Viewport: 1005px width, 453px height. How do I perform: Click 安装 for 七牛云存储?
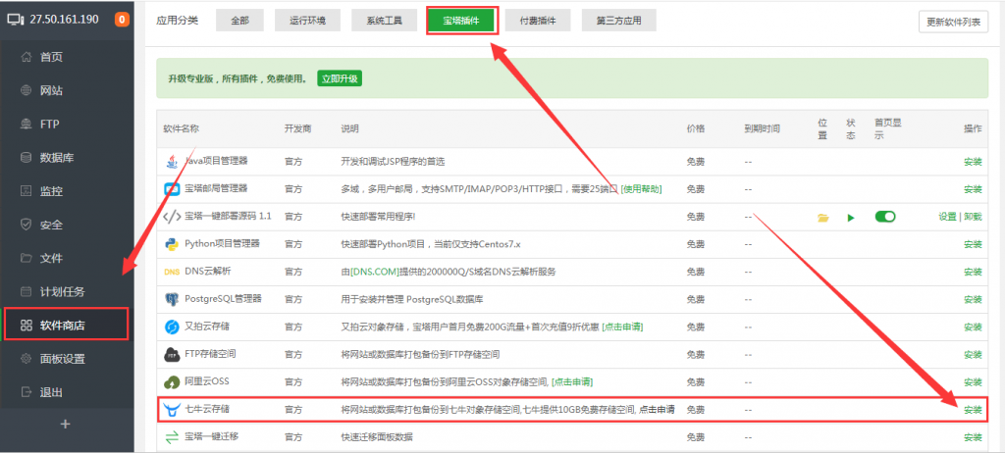[x=973, y=410]
